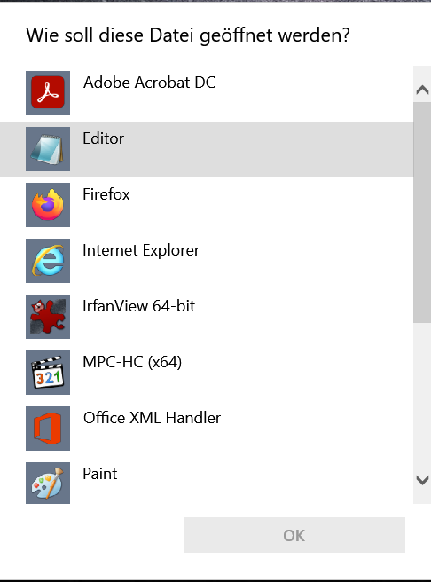Image resolution: width=431 pixels, height=582 pixels.
Task: Click the Office XML Handler icon
Action: coord(48,429)
